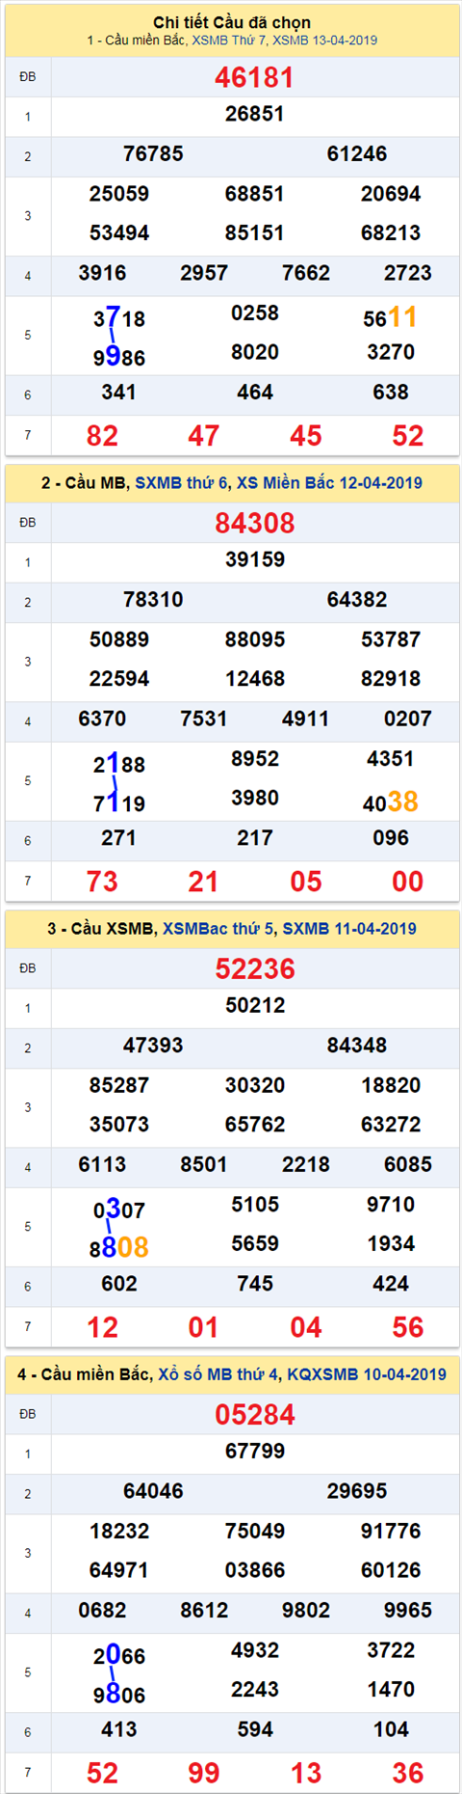Click fourth prize number 2723
Image resolution: width=462 pixels, height=1794 pixels.
[x=408, y=273]
